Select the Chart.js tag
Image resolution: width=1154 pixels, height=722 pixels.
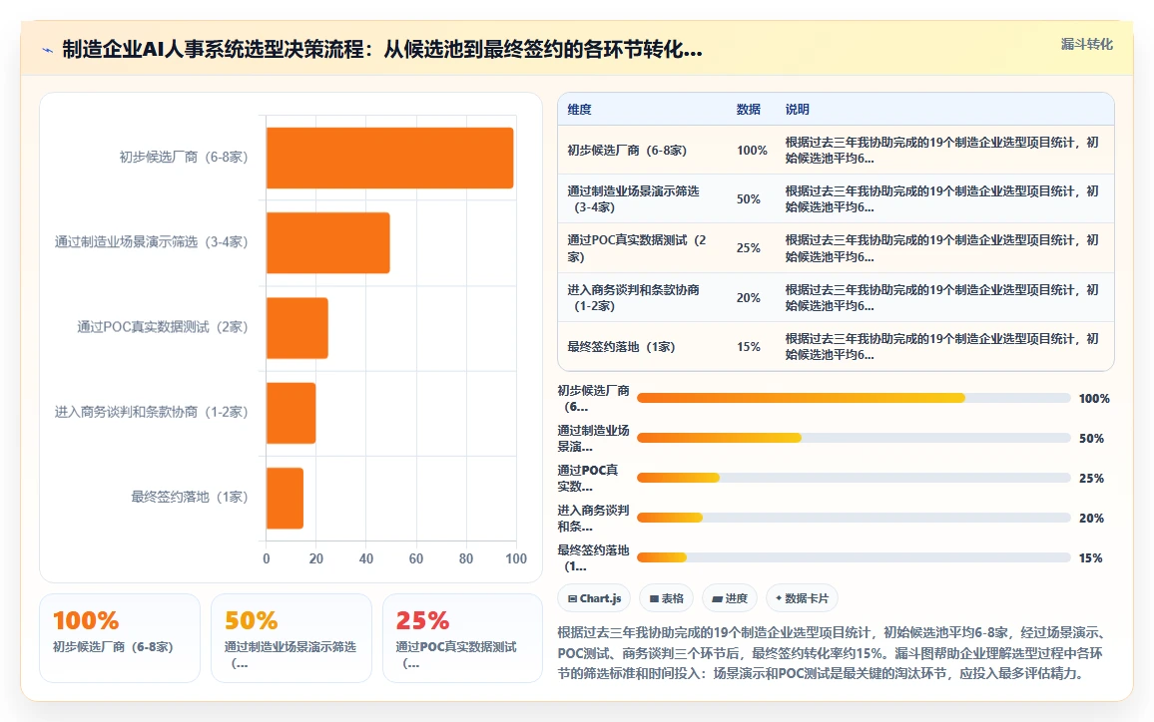click(594, 598)
